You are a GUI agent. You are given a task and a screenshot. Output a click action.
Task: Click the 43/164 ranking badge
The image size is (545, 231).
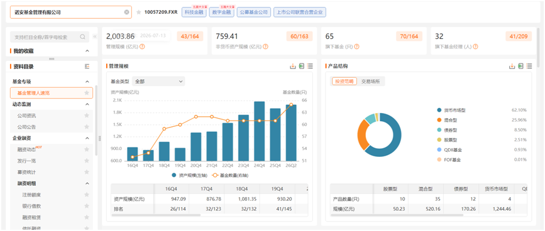click(x=190, y=36)
